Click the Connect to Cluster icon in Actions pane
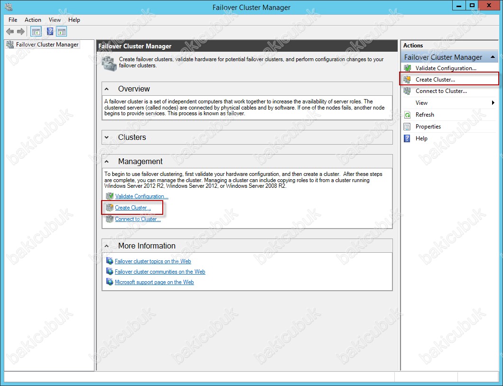 [x=408, y=91]
